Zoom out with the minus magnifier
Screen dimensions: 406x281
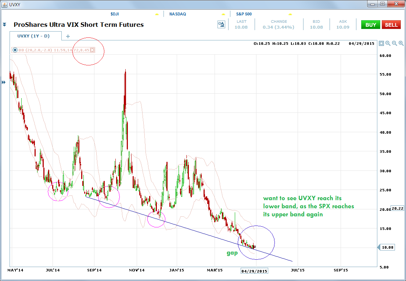point(394,43)
